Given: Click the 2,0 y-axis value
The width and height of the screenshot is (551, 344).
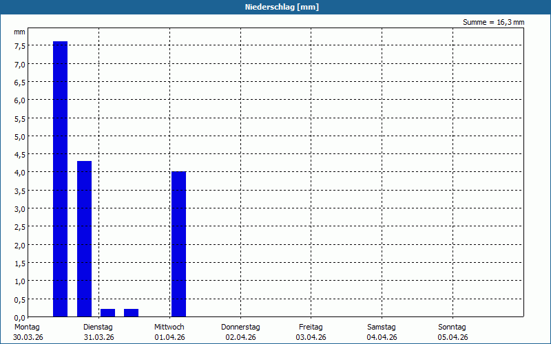Looking at the screenshot, I should tap(20, 246).
